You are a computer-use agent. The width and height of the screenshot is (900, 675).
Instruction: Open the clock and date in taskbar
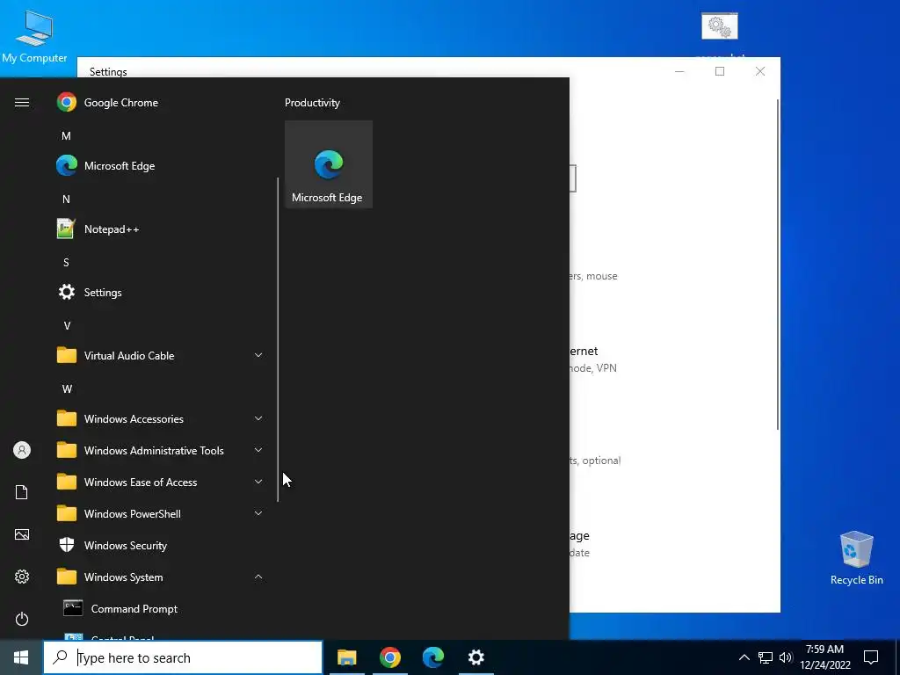824,657
